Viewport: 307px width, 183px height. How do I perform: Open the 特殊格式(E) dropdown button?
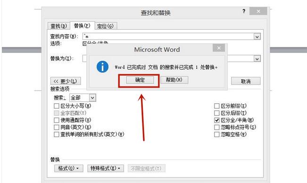106,168
